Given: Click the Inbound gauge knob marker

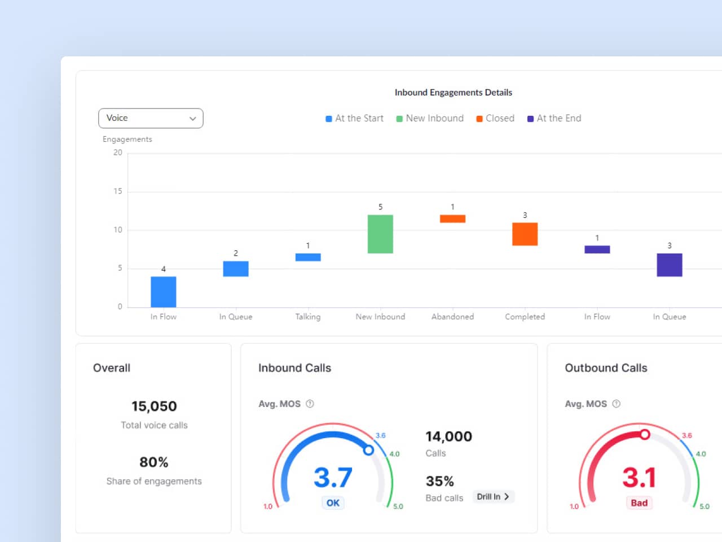Looking at the screenshot, I should tap(368, 450).
